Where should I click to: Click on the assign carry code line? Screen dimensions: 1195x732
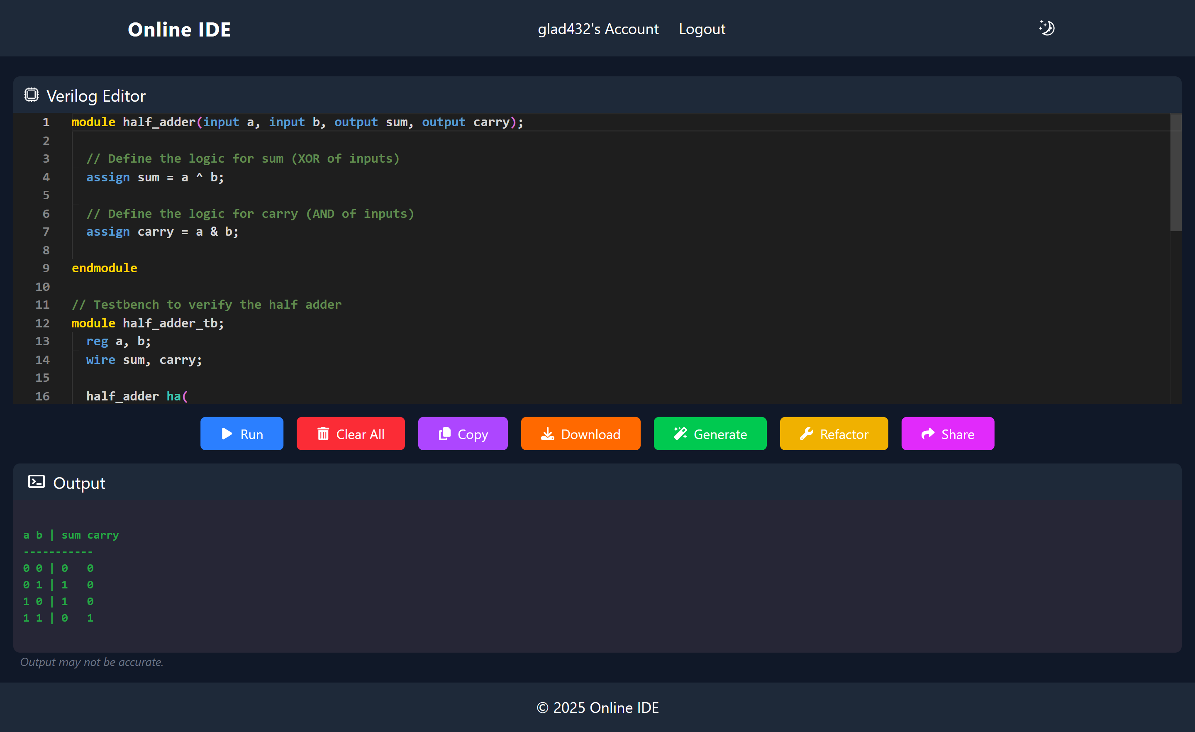(163, 232)
